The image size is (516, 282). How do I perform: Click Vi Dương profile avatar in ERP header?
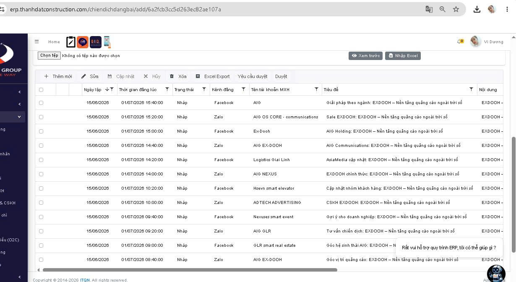pyautogui.click(x=475, y=42)
